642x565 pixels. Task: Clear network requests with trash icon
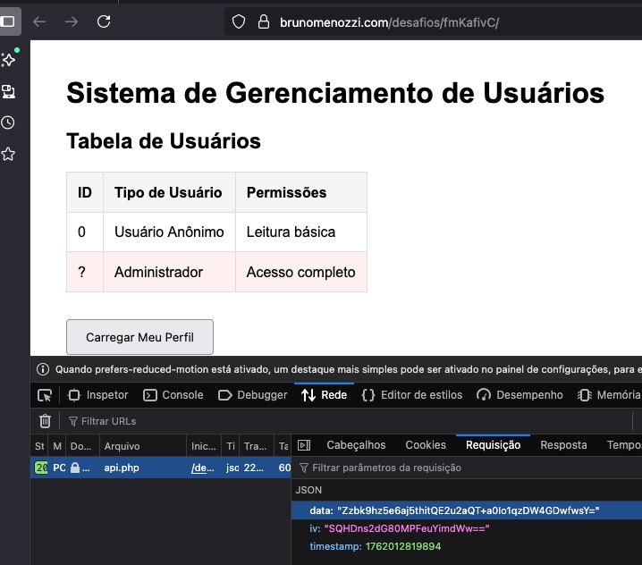[x=45, y=421]
